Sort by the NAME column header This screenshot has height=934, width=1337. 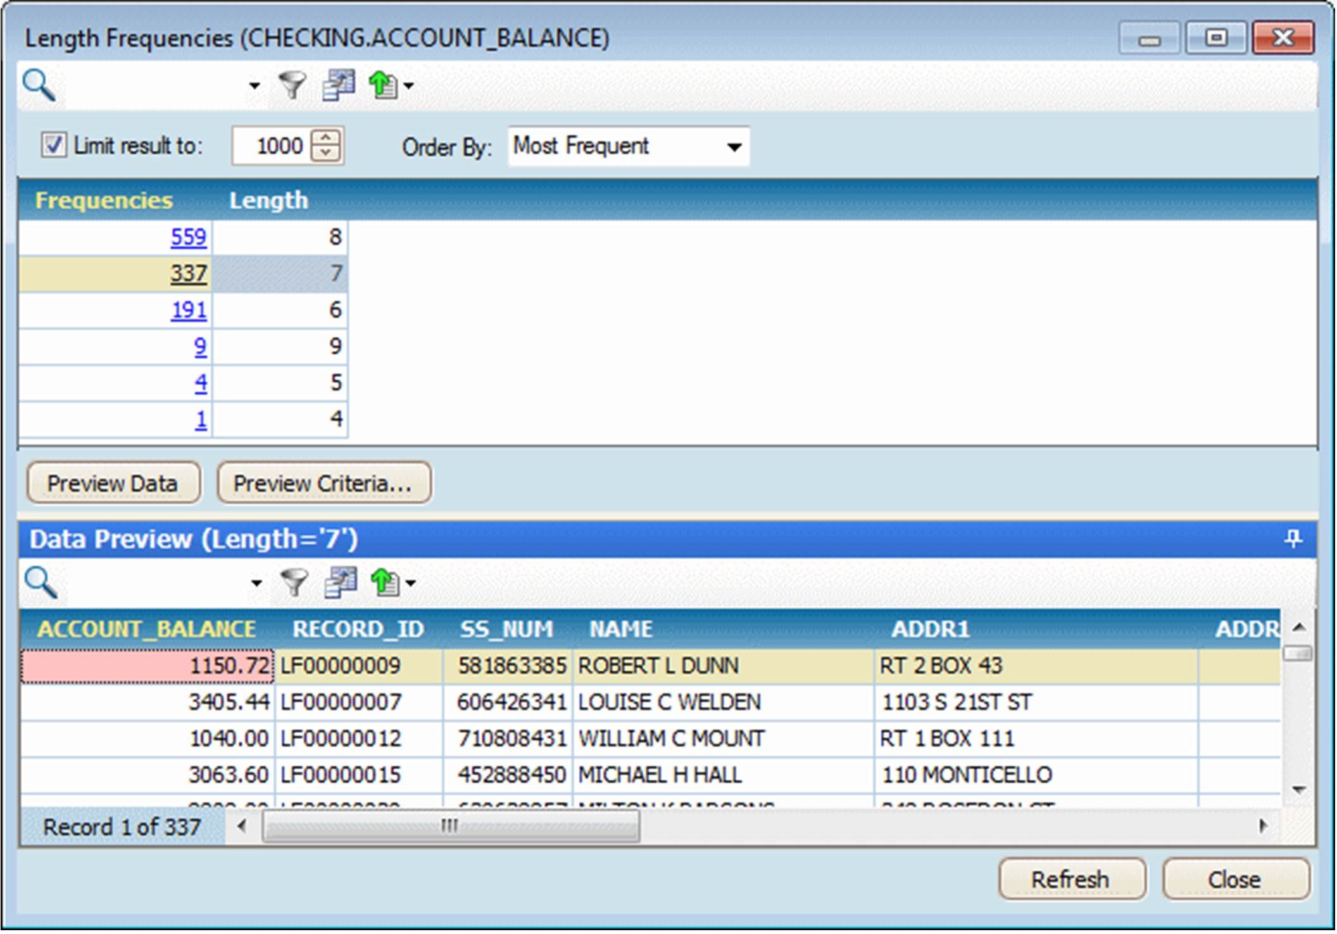723,629
